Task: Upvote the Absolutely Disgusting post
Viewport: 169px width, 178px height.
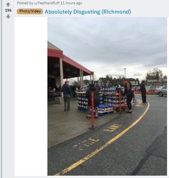Action: coord(8,5)
